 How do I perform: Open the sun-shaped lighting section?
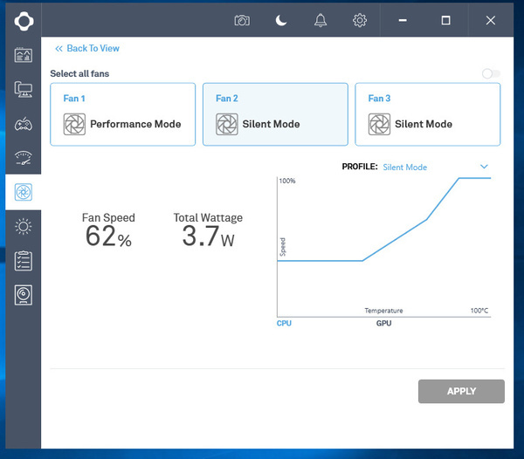click(24, 227)
